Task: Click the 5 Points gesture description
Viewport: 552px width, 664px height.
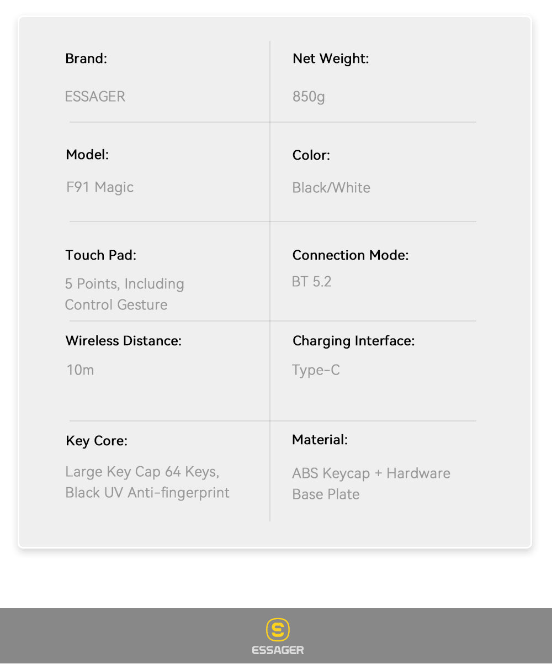Action: pyautogui.click(x=124, y=294)
